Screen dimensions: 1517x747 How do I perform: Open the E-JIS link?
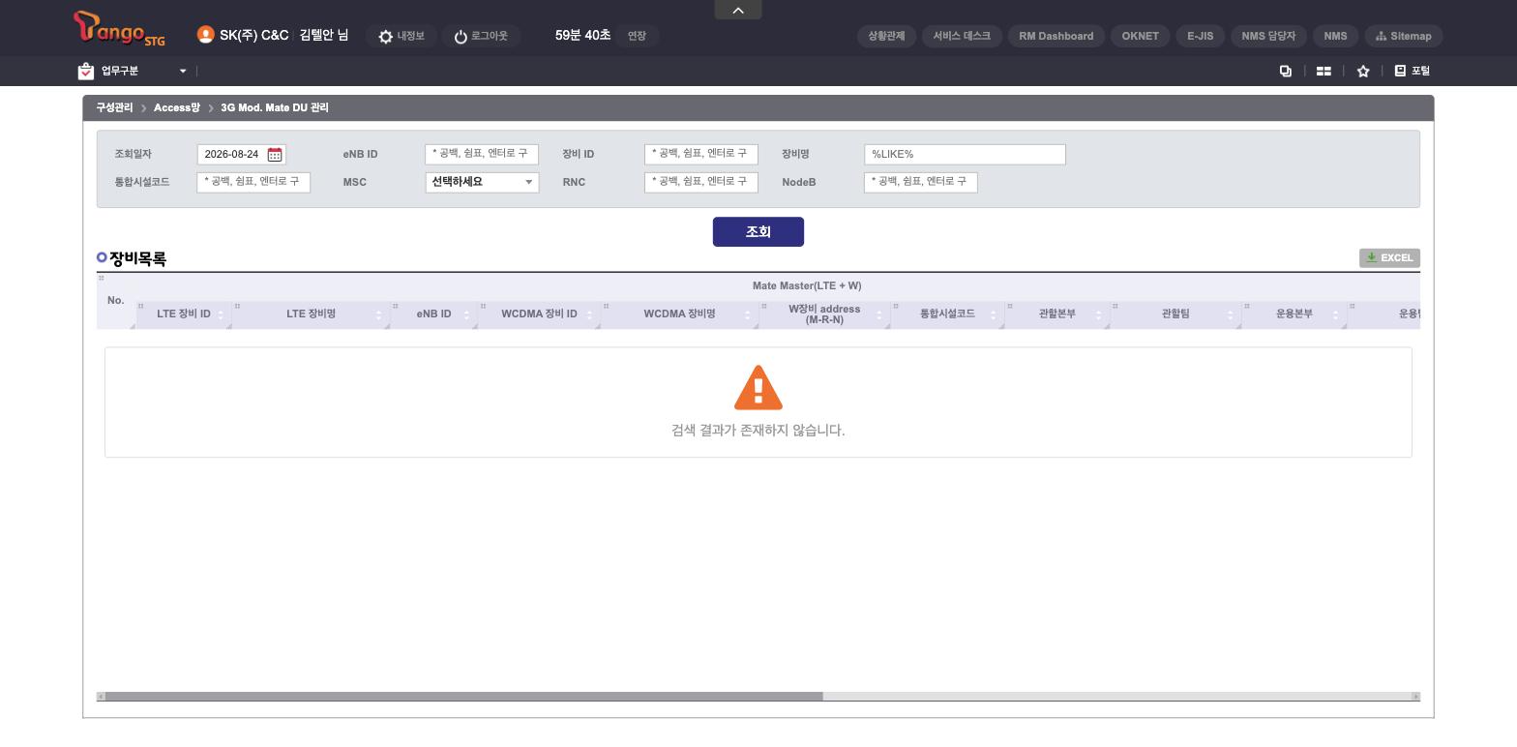tap(1200, 36)
